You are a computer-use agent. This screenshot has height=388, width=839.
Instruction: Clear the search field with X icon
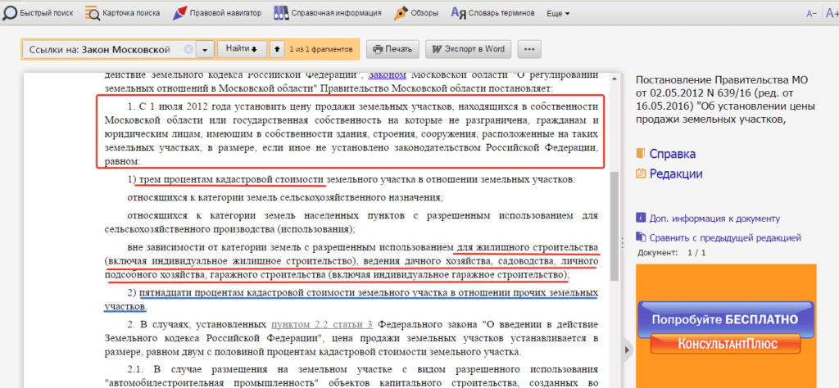[x=188, y=49]
